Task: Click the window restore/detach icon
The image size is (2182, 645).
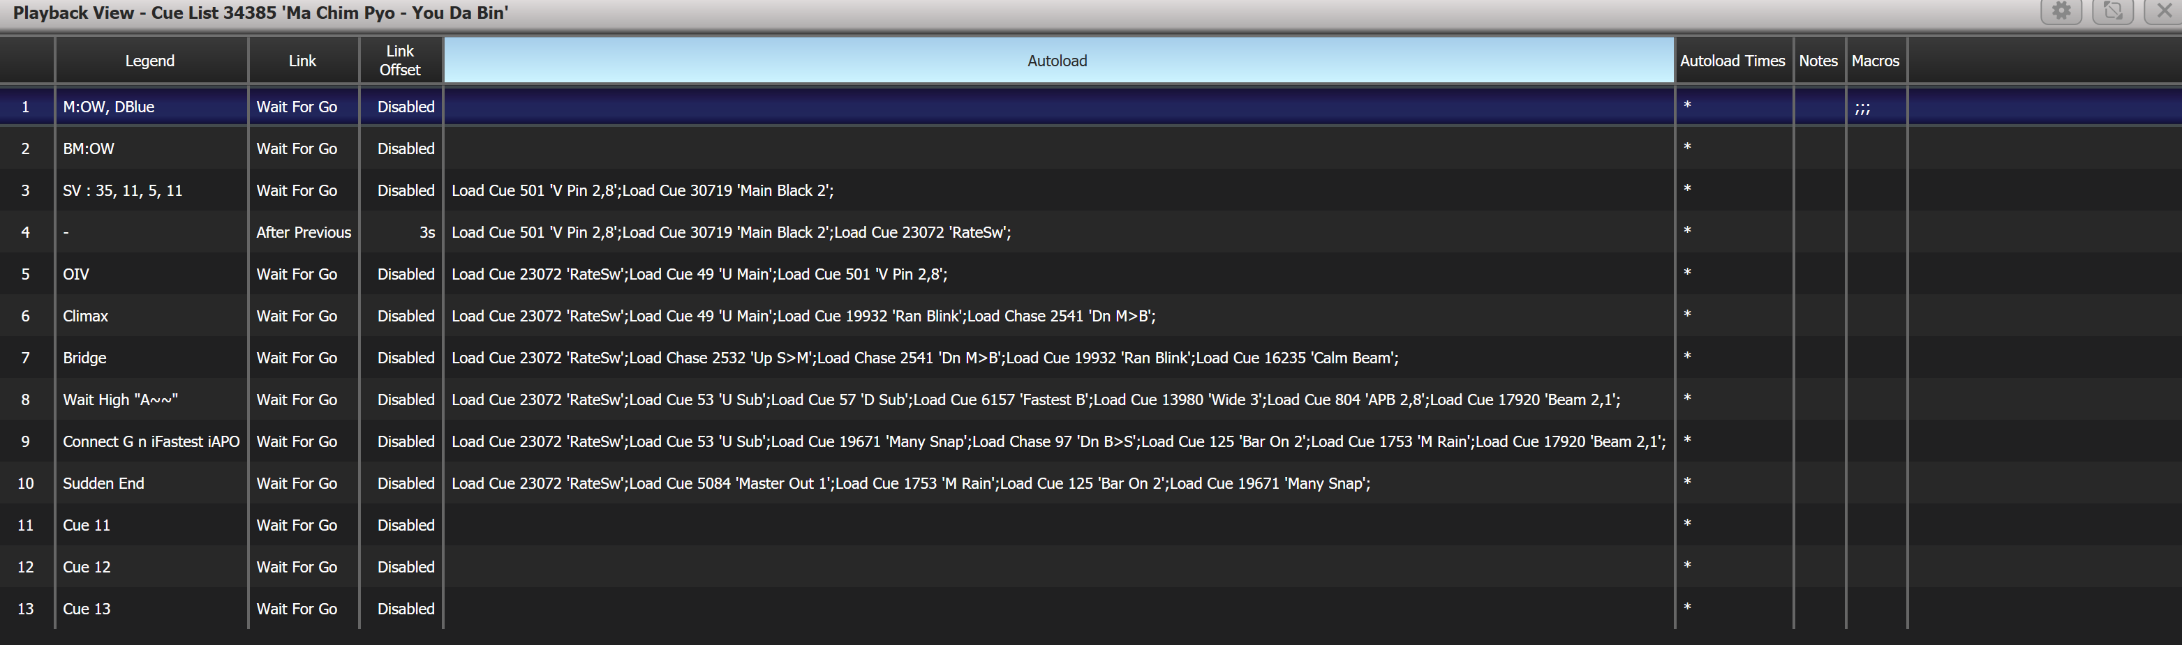Action: pos(2112,11)
